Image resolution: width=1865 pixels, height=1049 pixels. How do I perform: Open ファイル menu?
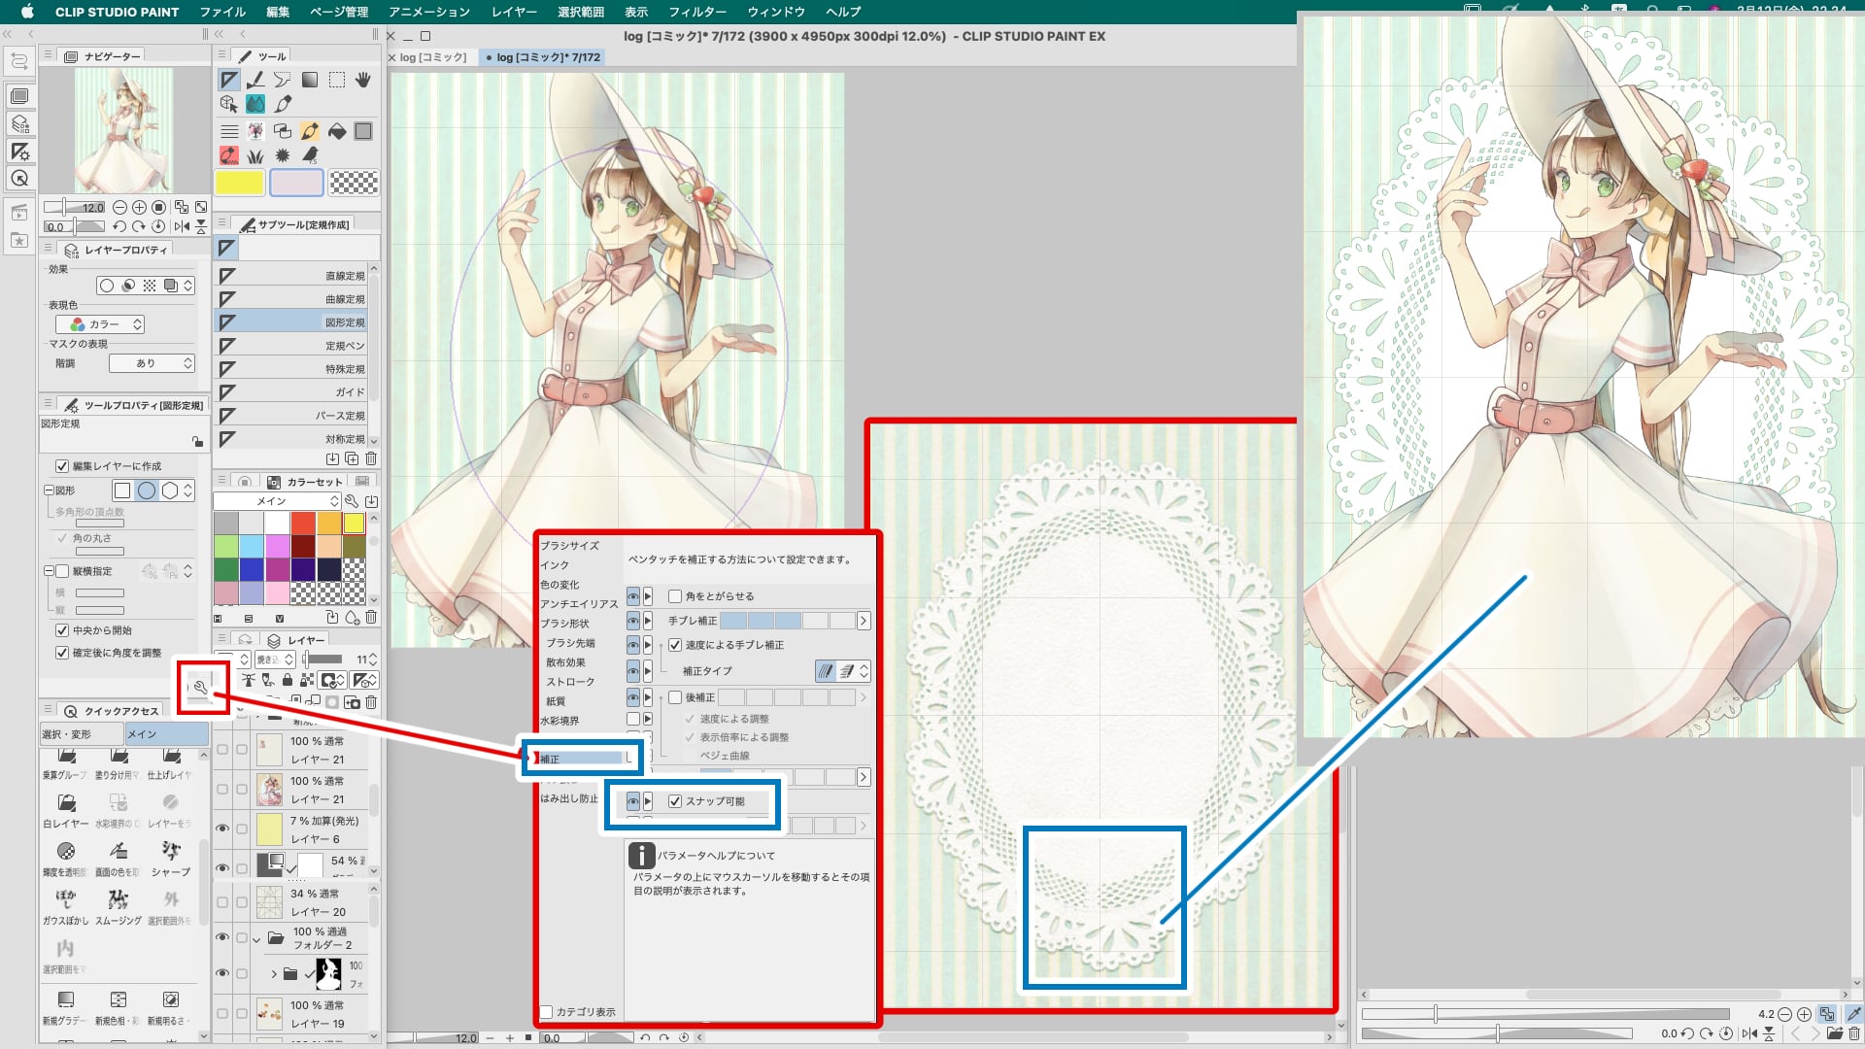pyautogui.click(x=222, y=12)
